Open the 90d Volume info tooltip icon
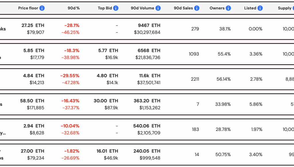This screenshot has height=167, width=294. (x=158, y=8)
